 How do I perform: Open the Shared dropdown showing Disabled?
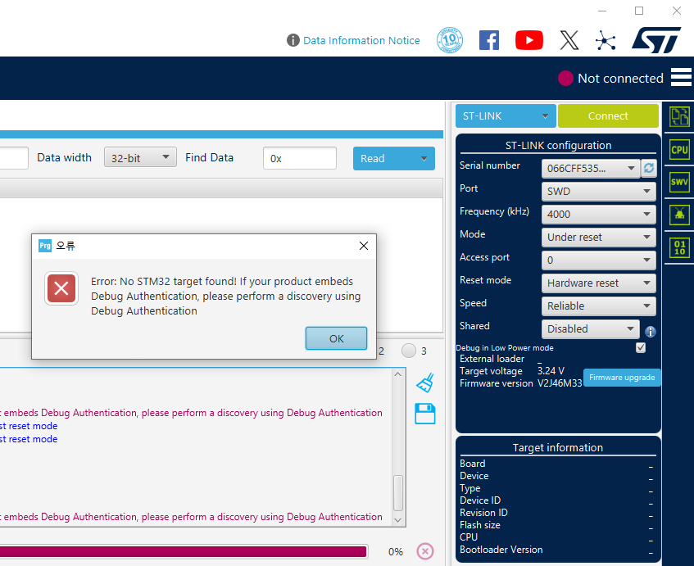pyautogui.click(x=591, y=328)
